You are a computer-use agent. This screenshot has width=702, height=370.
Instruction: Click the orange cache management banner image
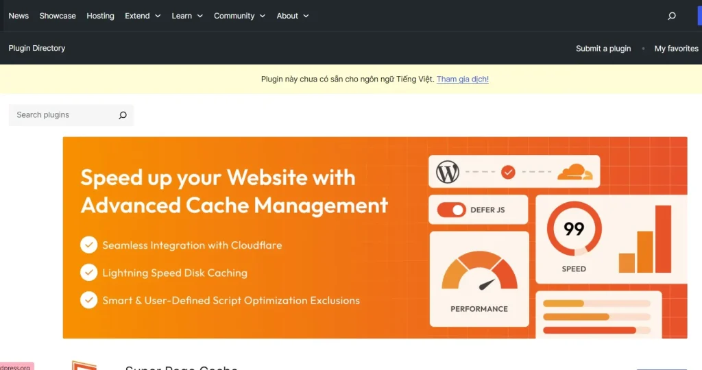(x=375, y=238)
